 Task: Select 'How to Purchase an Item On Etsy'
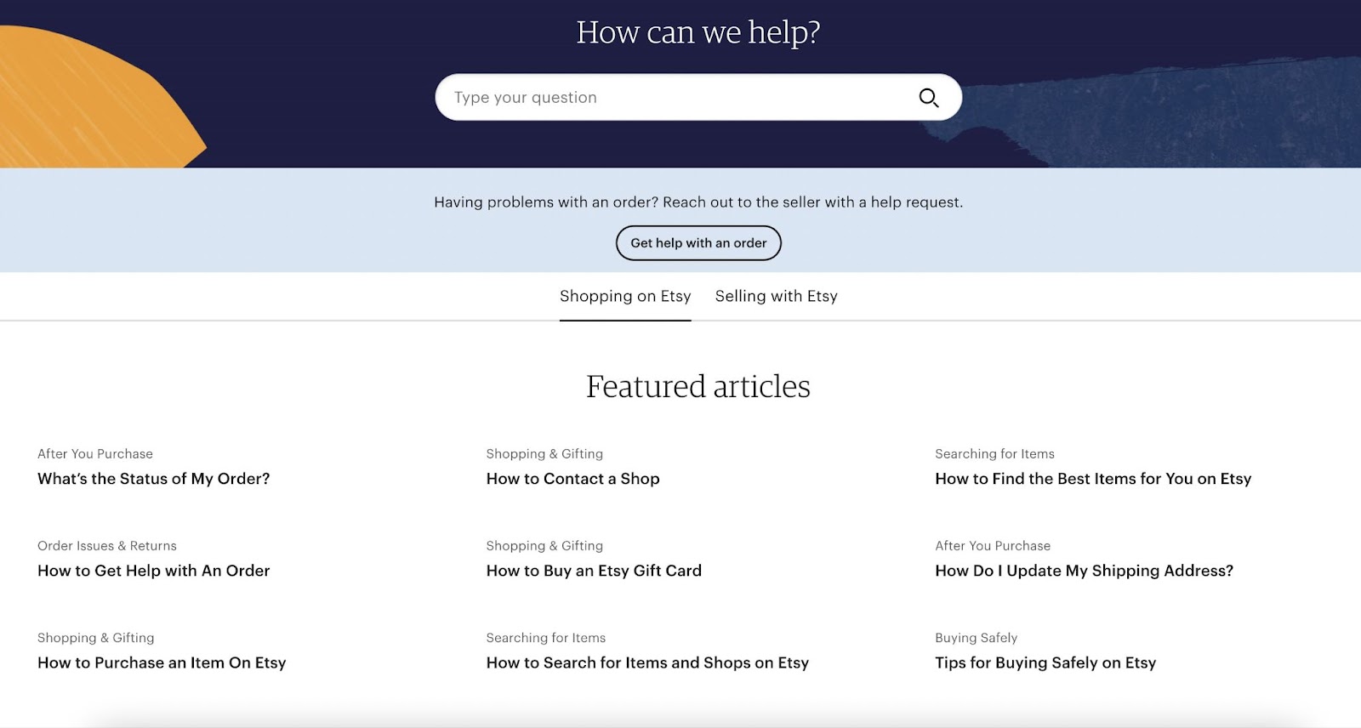(162, 663)
